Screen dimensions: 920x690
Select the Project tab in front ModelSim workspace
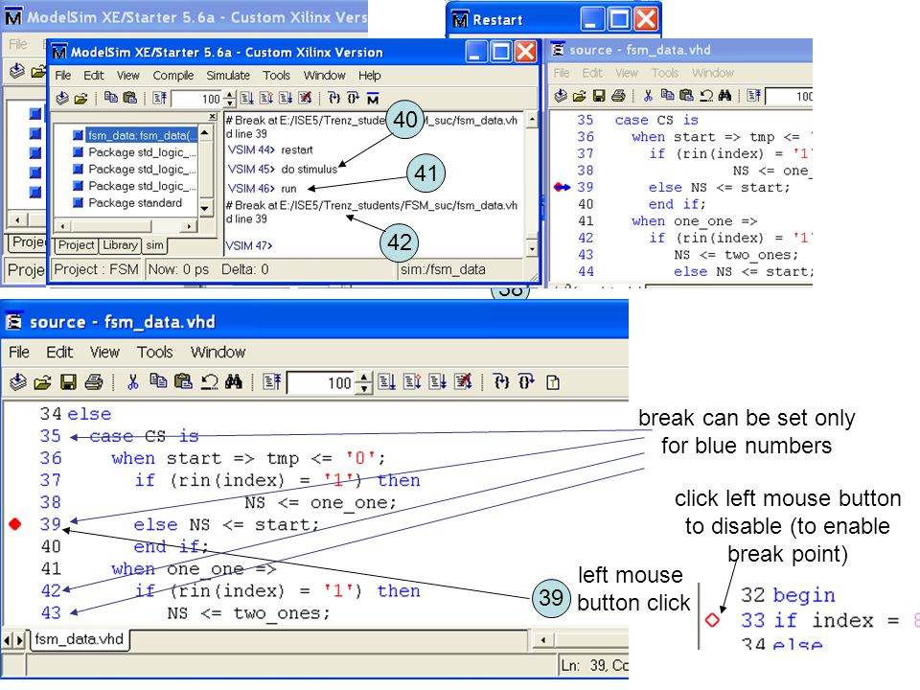click(77, 245)
